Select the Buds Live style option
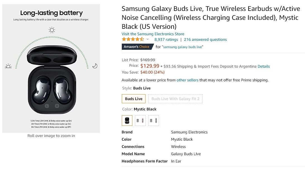The image size is (305, 170). (134, 99)
